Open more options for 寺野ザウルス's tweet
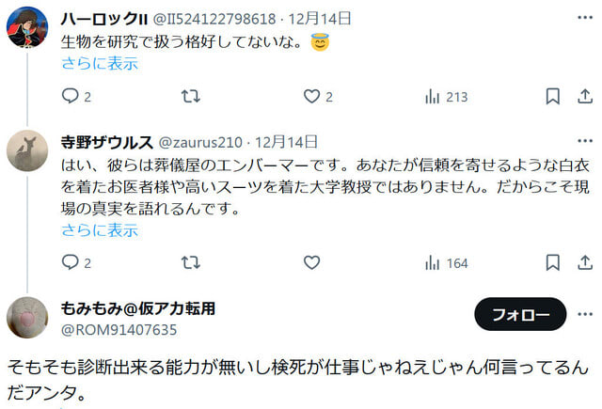 tap(585, 141)
